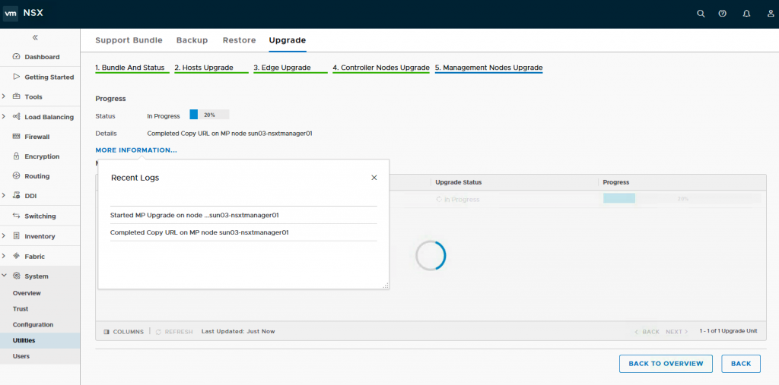The height and width of the screenshot is (385, 779).
Task: Click BACK TO OVERVIEW button
Action: (666, 364)
